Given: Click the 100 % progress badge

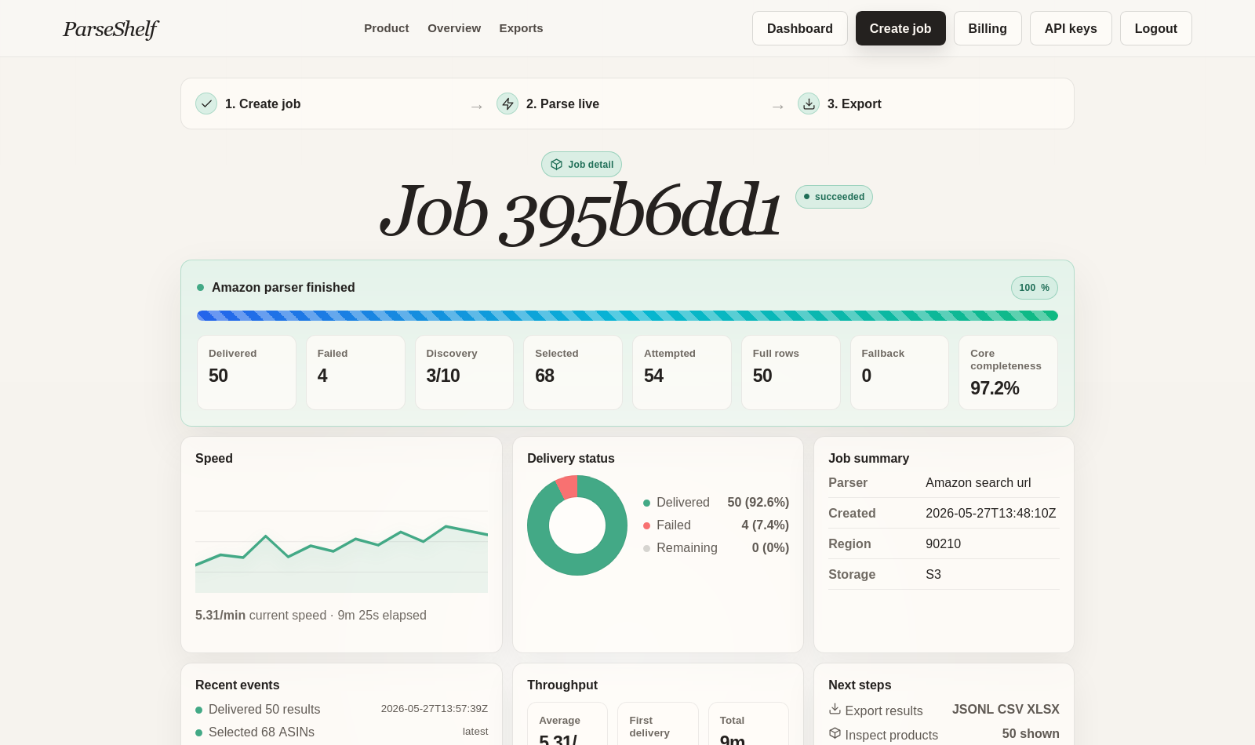Looking at the screenshot, I should (x=1034, y=288).
